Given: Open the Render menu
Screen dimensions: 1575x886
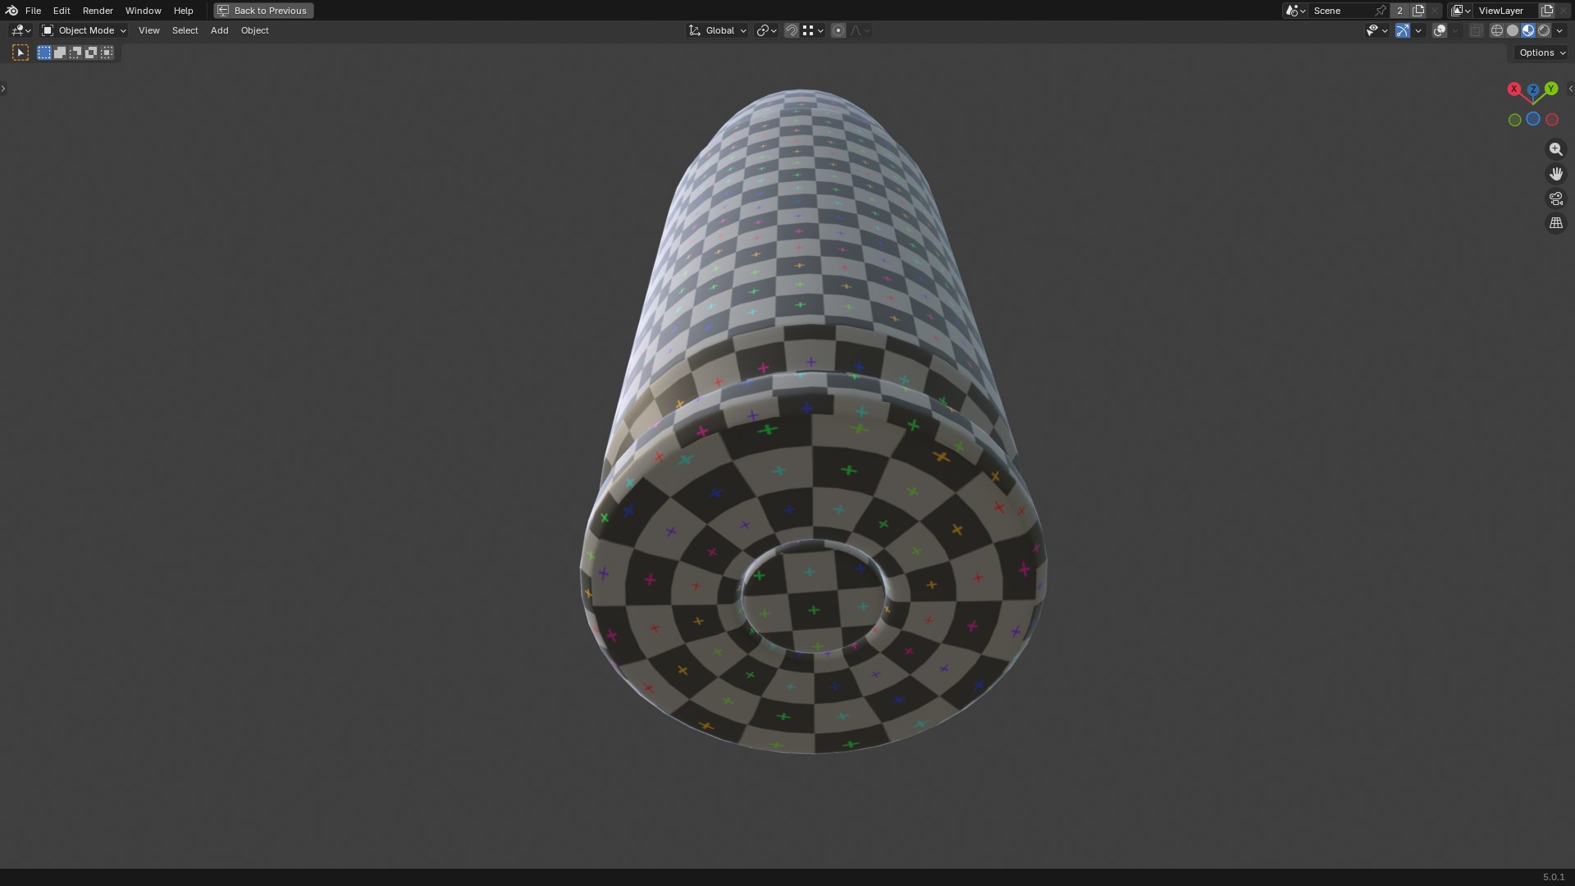Looking at the screenshot, I should click(98, 11).
